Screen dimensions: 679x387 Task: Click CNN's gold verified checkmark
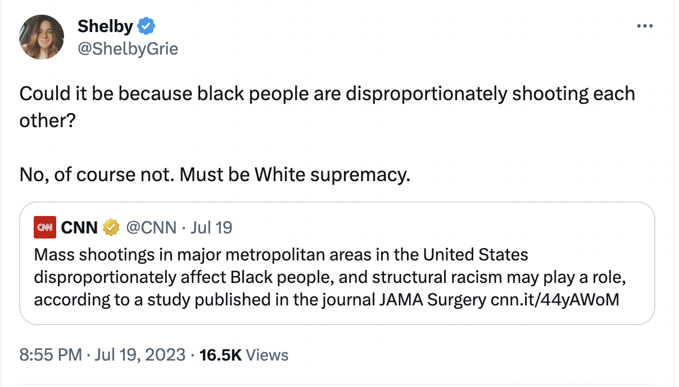112,227
